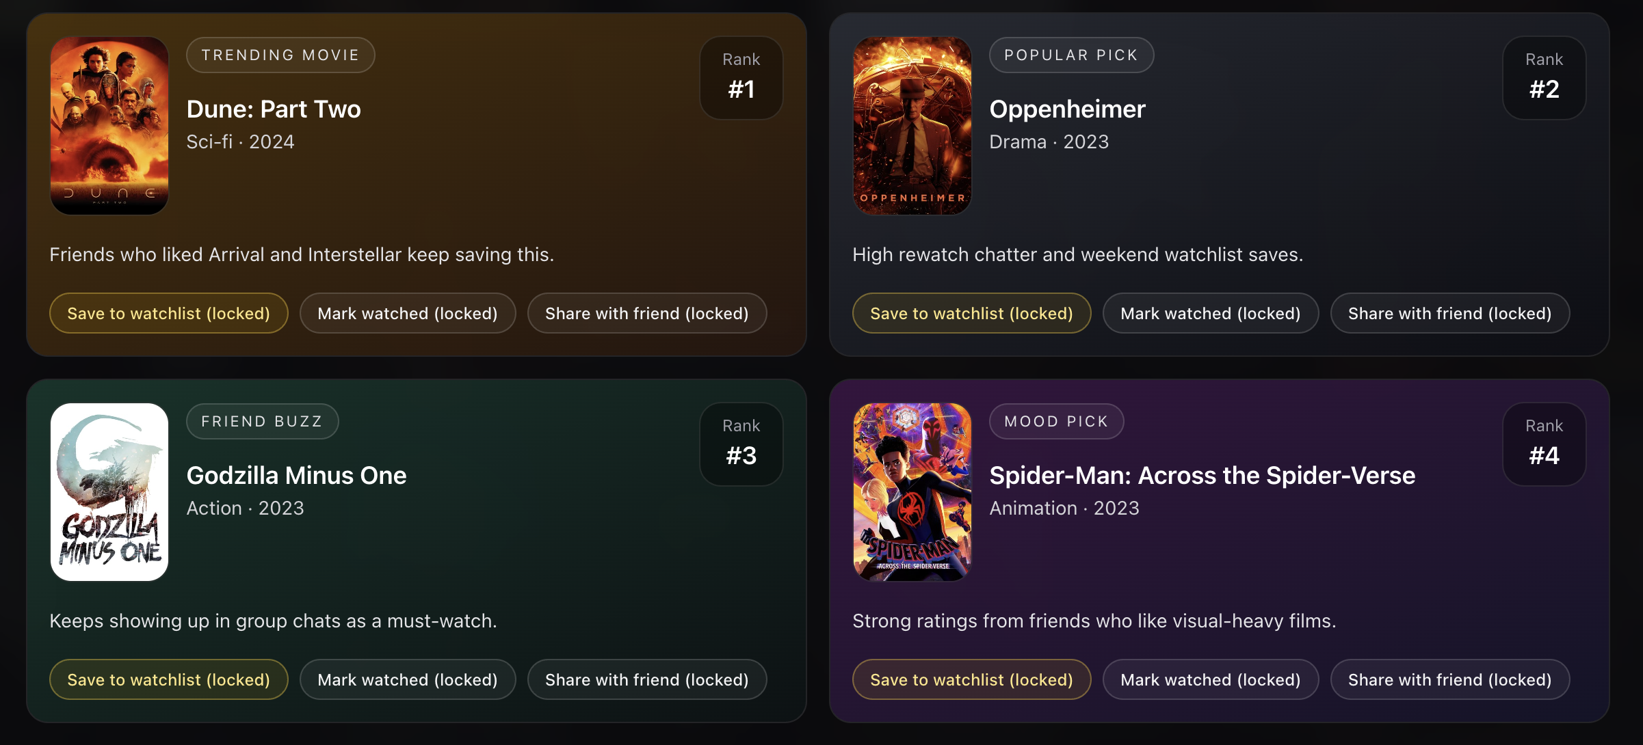Click the Rank #1 chip
The width and height of the screenshot is (1643, 745).
click(x=741, y=77)
